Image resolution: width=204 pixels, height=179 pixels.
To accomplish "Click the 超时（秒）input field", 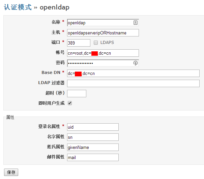I will [77, 94].
